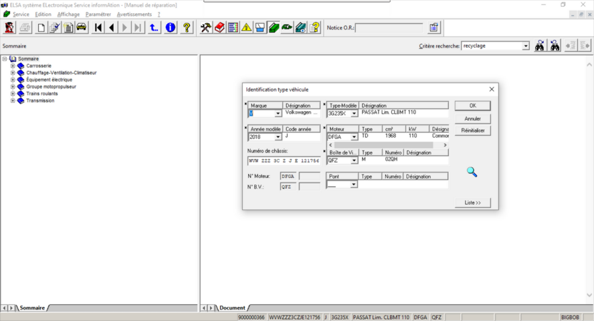Click the hammer and wrench tools icon
Viewport: 594px width, 321px height.
point(206,27)
